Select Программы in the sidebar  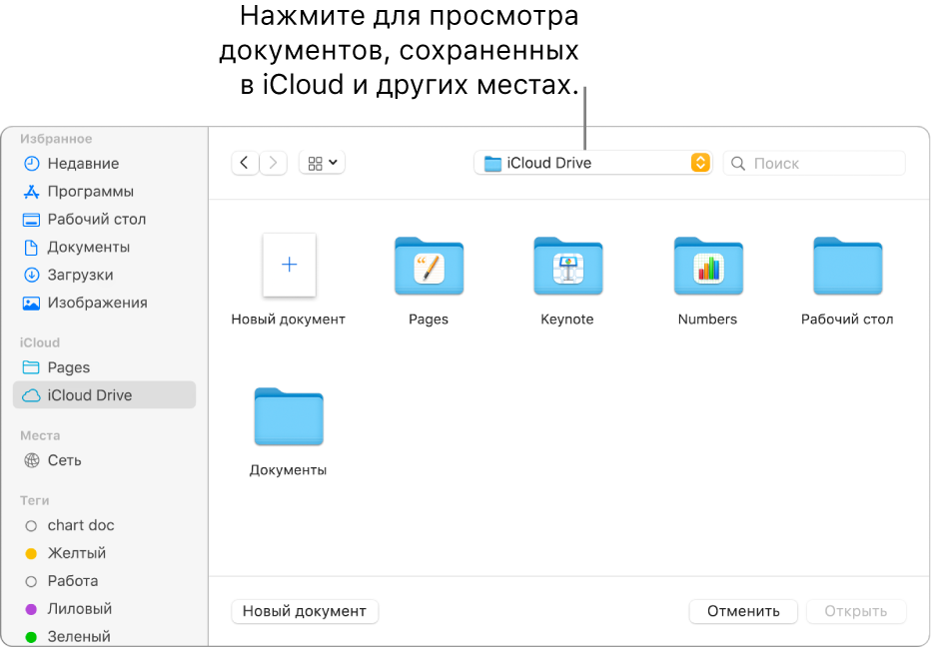(x=90, y=192)
